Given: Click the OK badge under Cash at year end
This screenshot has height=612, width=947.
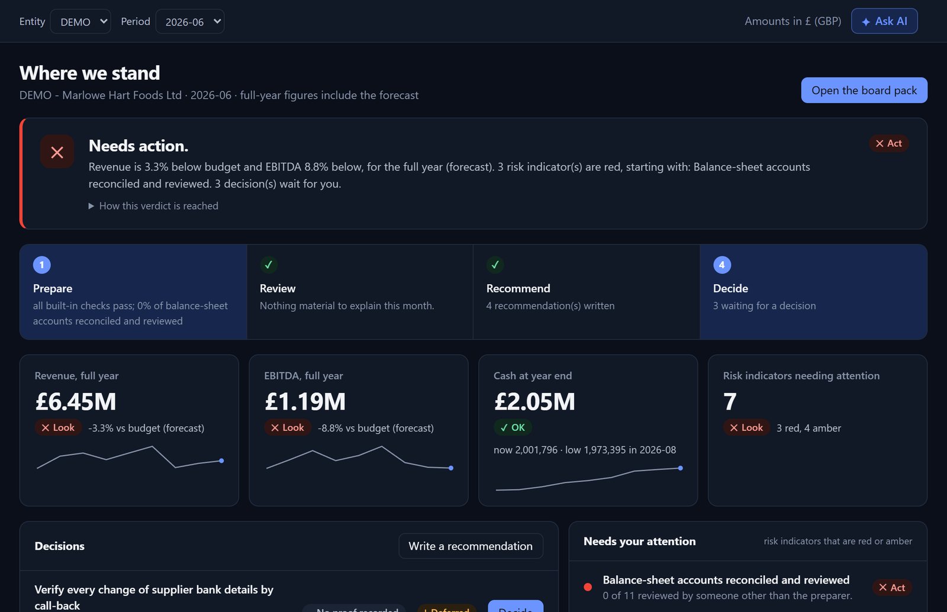Looking at the screenshot, I should [513, 427].
